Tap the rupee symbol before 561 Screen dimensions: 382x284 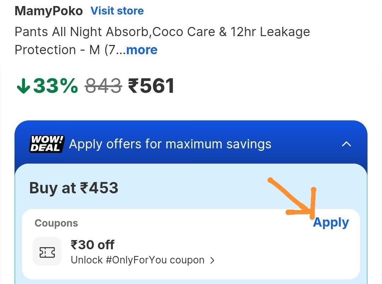133,86
